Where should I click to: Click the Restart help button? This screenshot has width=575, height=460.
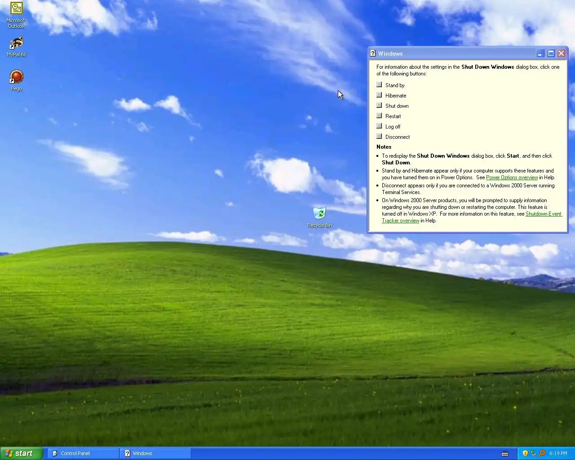379,115
